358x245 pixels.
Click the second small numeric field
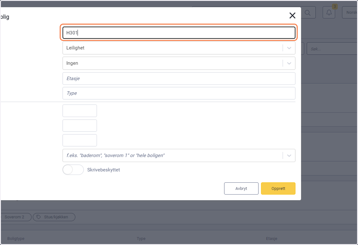(x=80, y=126)
